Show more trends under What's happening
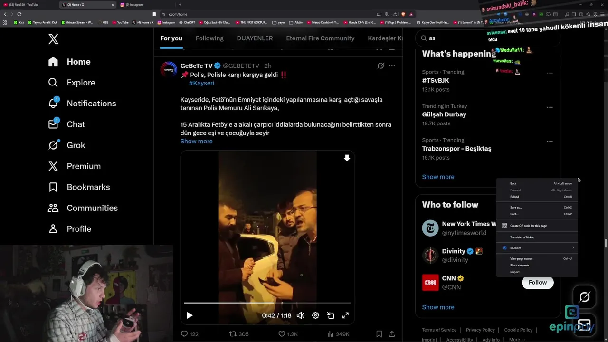The height and width of the screenshot is (342, 608). tap(438, 177)
